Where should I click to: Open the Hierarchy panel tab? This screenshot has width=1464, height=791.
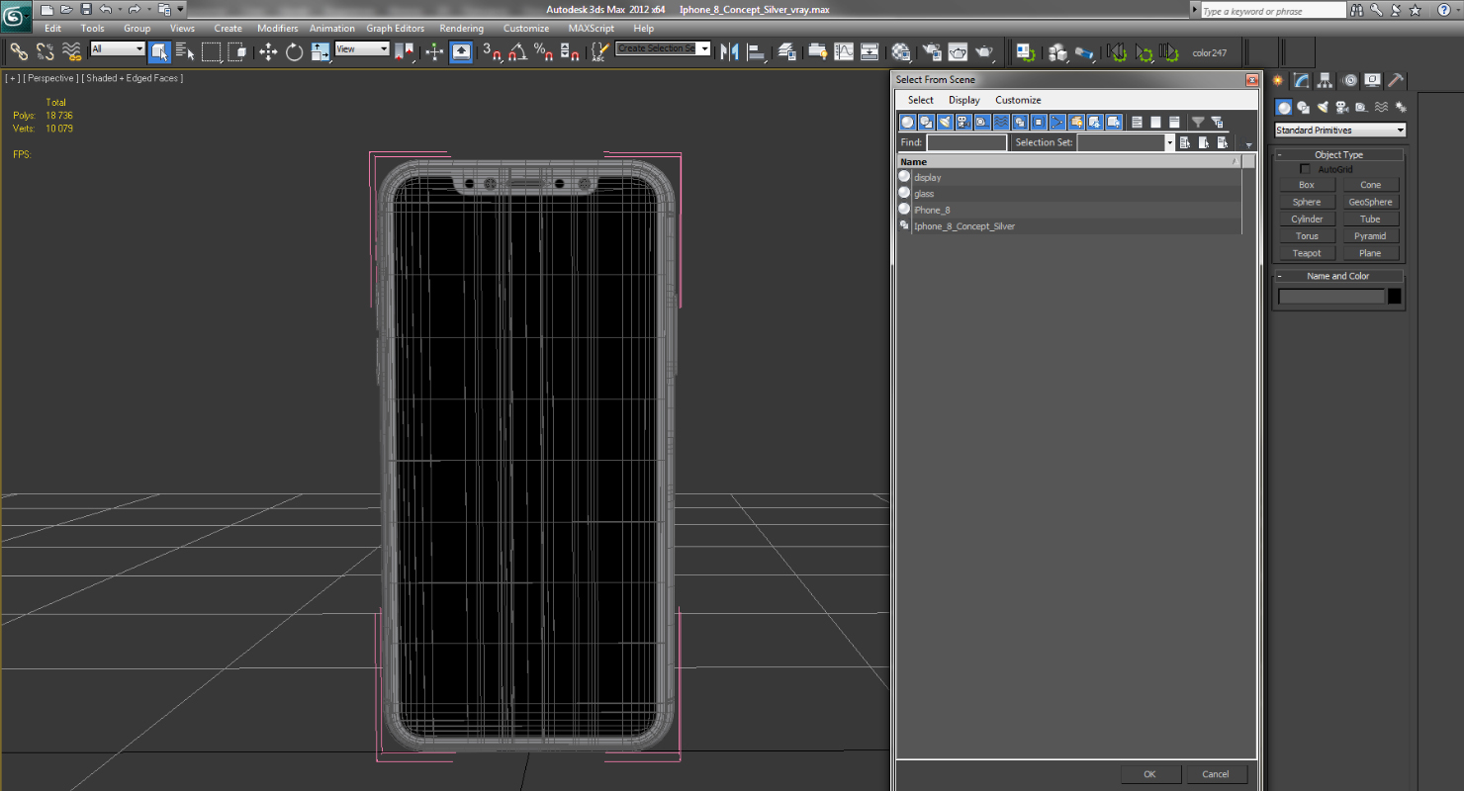click(1326, 80)
